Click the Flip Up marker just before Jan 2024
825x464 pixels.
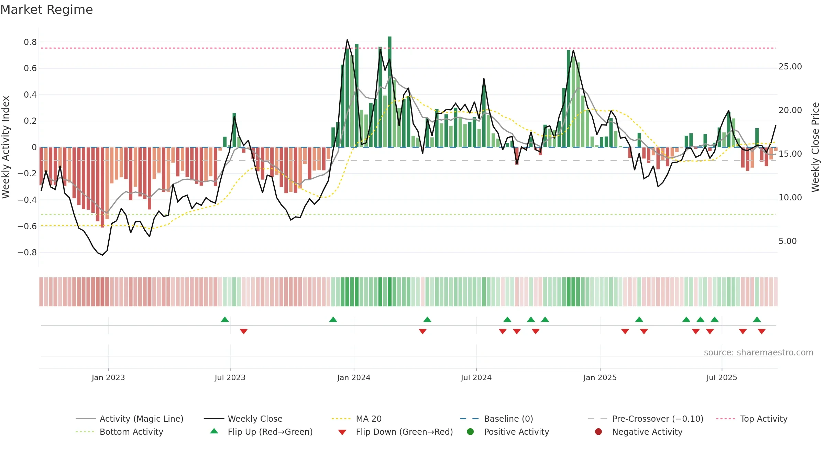pos(333,319)
